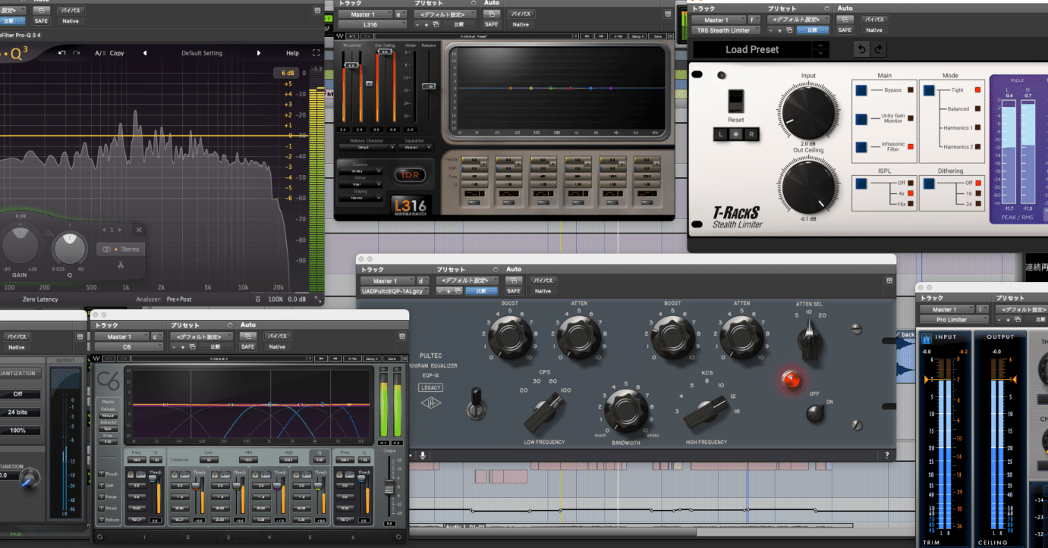Open the Zero Latency processing mode menu
The width and height of the screenshot is (1048, 548).
[40, 299]
